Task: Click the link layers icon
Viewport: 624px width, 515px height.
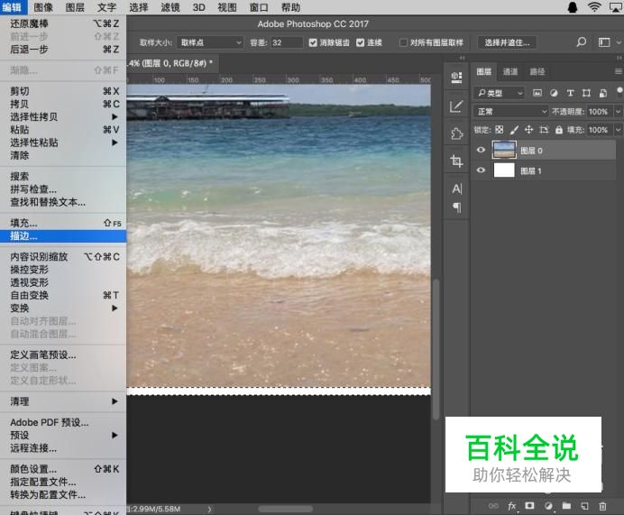Action: pos(493,506)
